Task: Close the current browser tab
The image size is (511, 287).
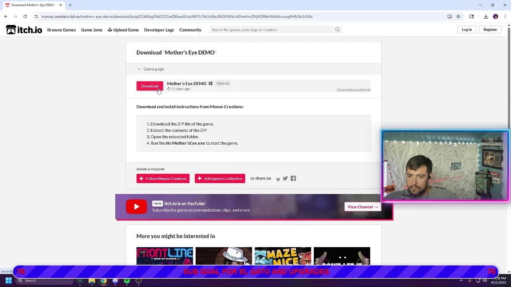Action: [x=61, y=5]
